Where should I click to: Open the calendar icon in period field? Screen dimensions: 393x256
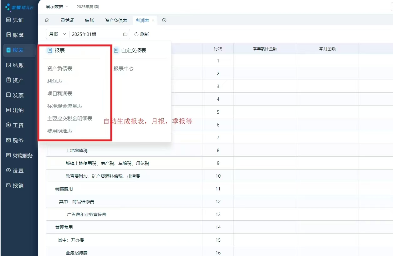(125, 34)
